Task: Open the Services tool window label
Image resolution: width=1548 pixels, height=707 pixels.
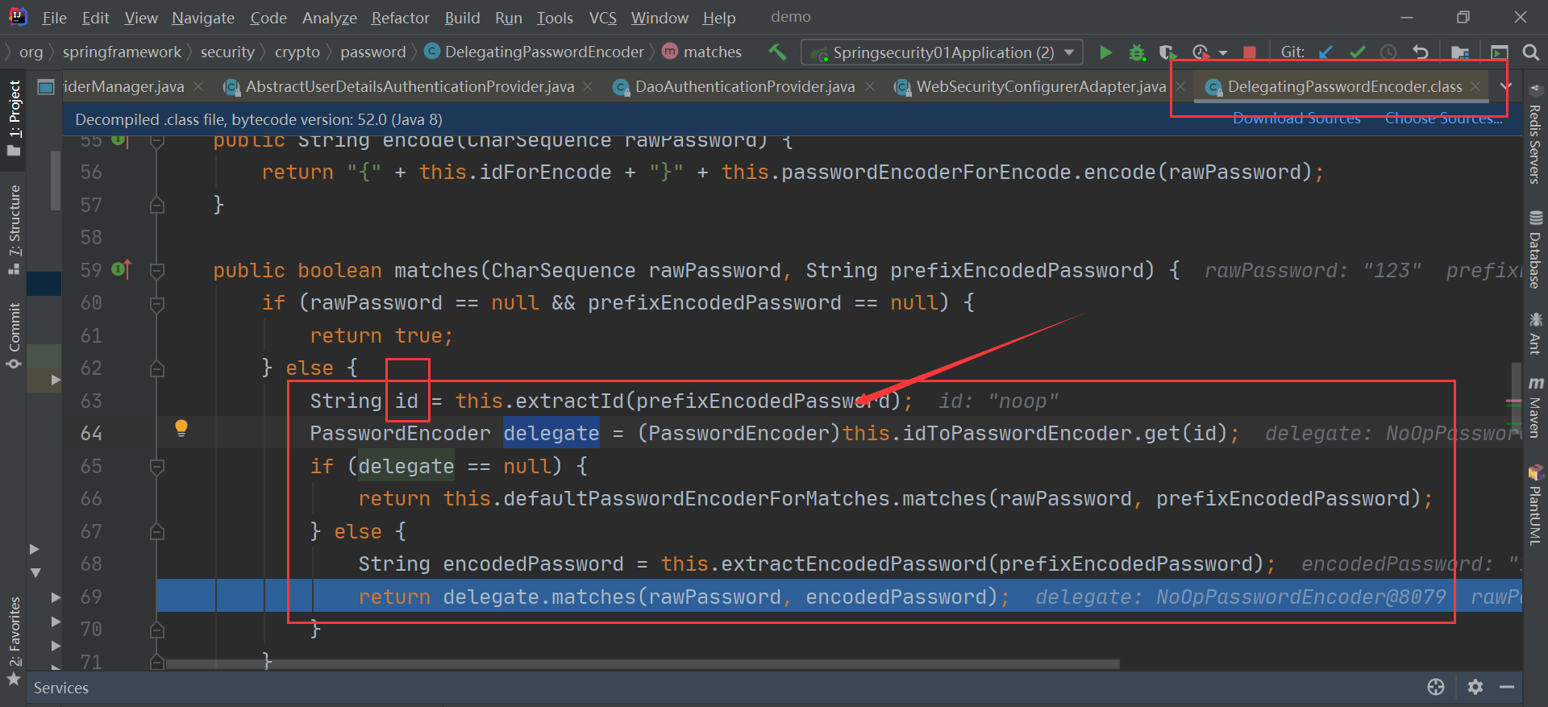Action: [x=61, y=688]
